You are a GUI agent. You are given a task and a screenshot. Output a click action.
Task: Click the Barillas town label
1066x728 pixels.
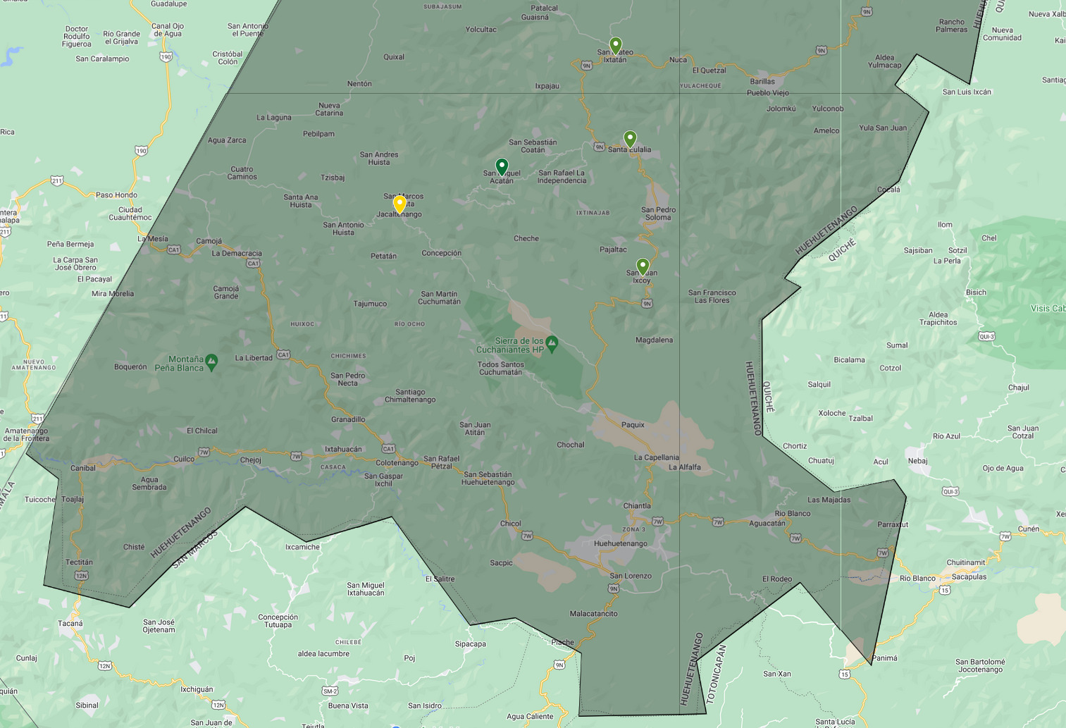(762, 81)
